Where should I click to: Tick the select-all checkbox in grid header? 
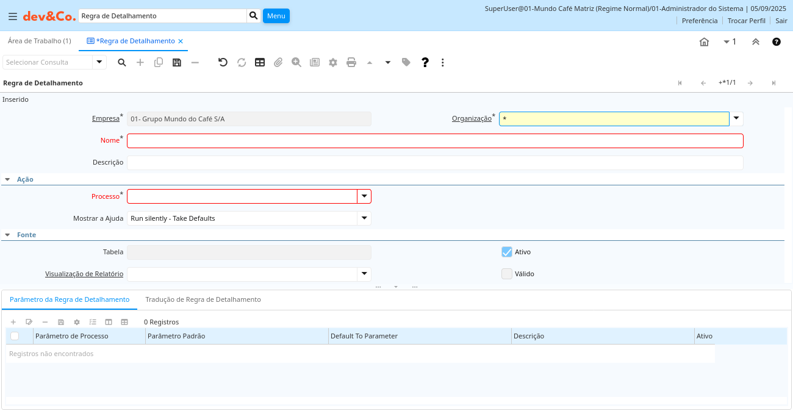point(15,336)
